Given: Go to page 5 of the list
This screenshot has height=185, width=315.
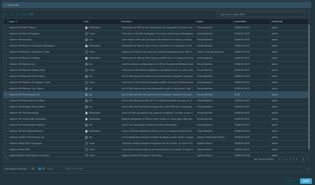Looking at the screenshot, I should (297, 159).
